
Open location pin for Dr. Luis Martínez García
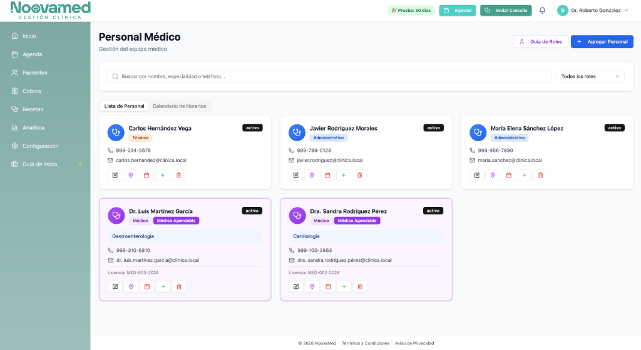[x=131, y=287]
